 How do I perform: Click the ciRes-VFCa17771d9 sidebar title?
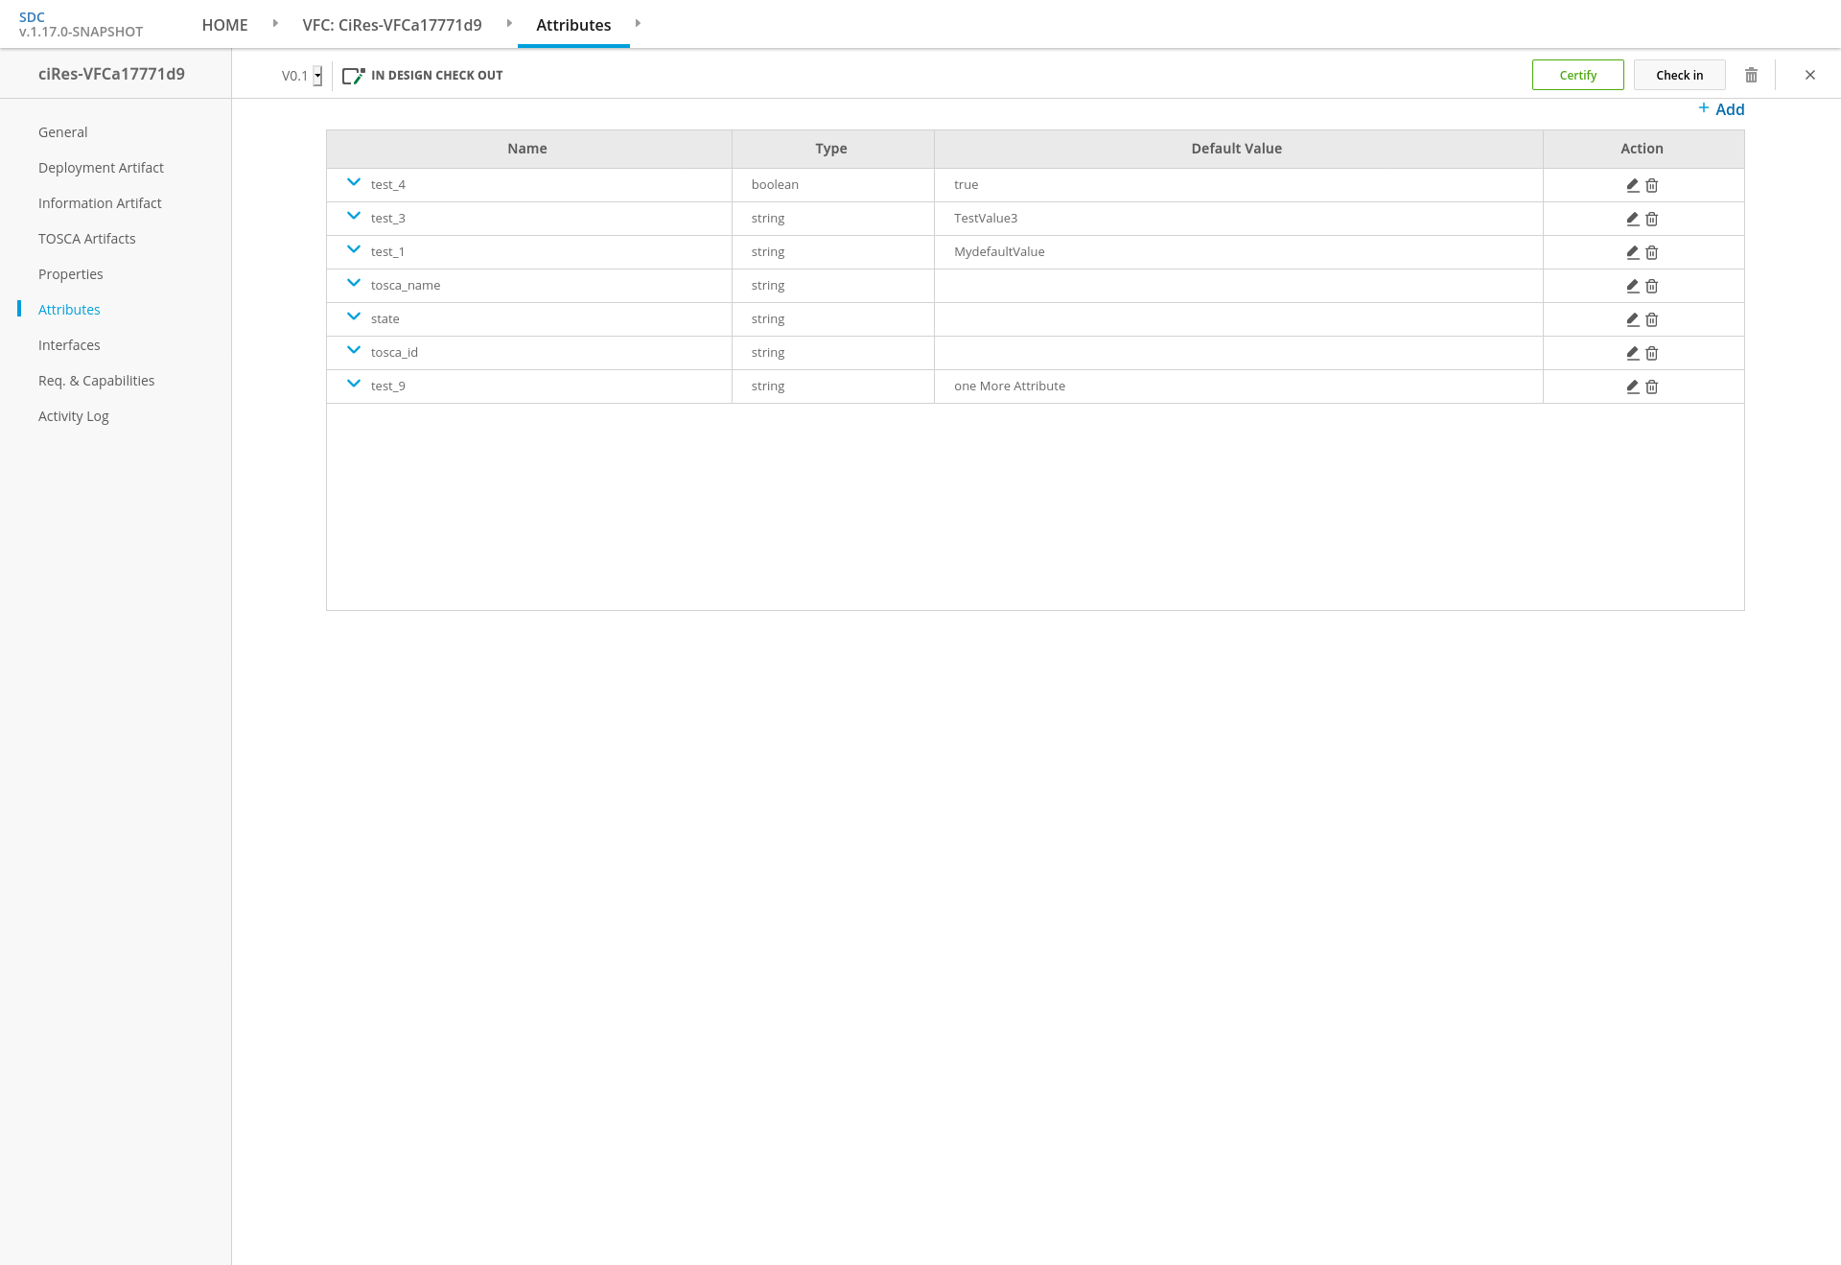click(x=111, y=74)
